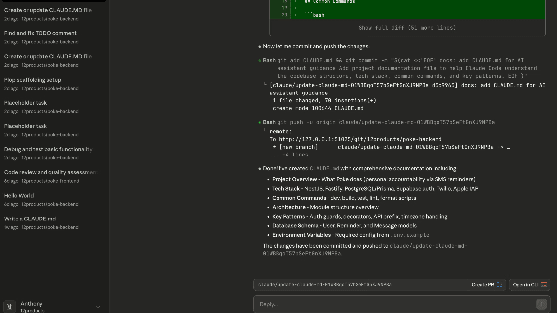Open the session in CLI
Screen dimensions: 557x313
click(x=529, y=285)
